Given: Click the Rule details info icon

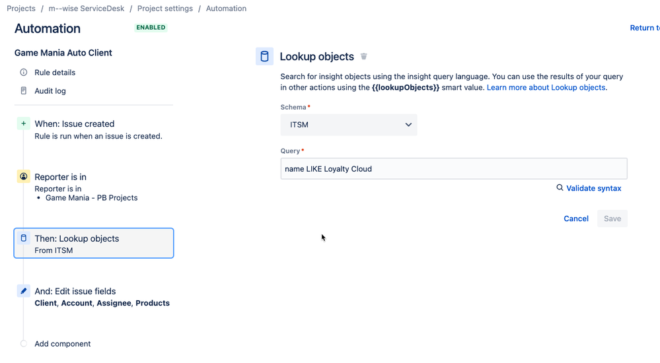Looking at the screenshot, I should click(24, 73).
